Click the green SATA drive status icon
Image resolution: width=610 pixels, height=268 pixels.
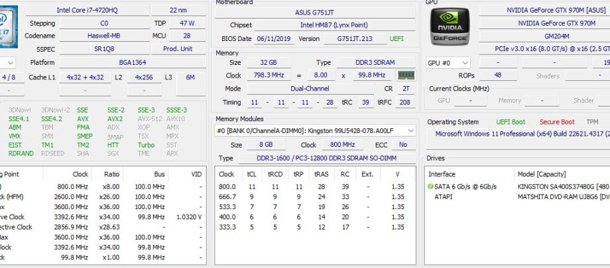click(x=430, y=187)
